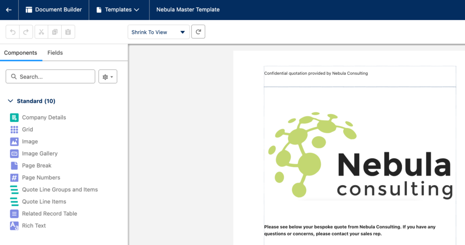Select the Page Break icon
The height and width of the screenshot is (245, 465).
pyautogui.click(x=14, y=166)
